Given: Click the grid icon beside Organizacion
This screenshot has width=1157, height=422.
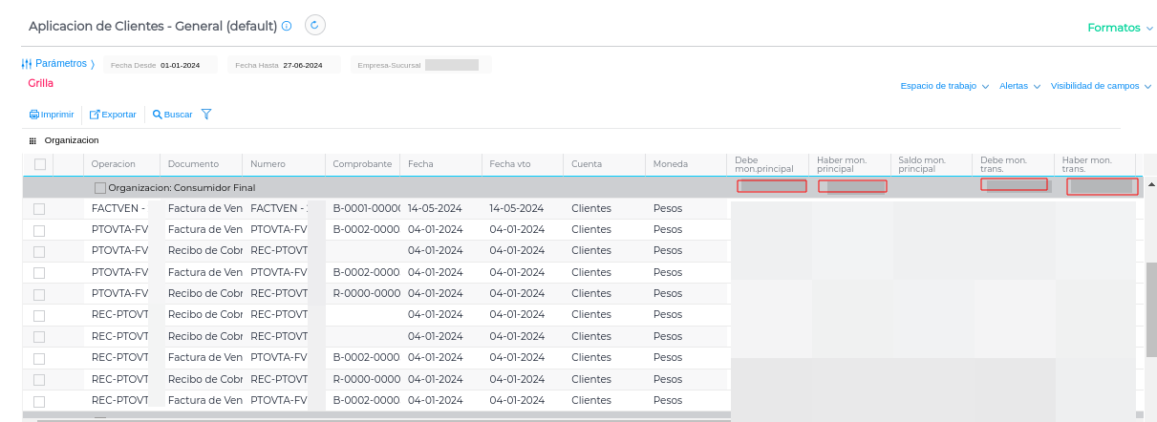Looking at the screenshot, I should (x=32, y=140).
